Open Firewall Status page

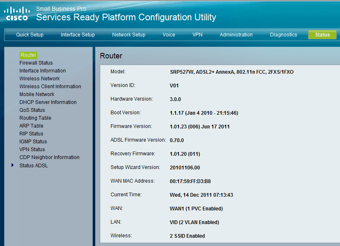36,63
